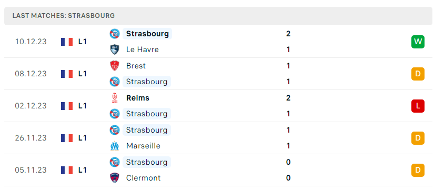Screen dimensions: 434x190
Task: Click the Marseille club logo icon
Action: tap(115, 146)
